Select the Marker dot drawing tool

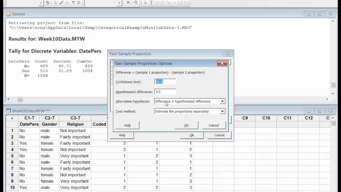coord(174,2)
